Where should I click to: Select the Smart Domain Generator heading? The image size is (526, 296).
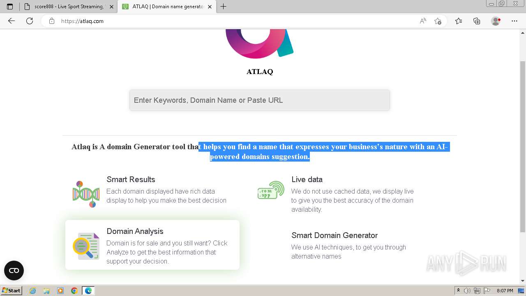click(x=335, y=236)
